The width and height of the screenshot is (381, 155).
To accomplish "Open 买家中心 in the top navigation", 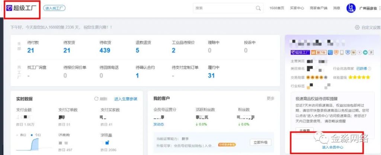I will (297, 8).
